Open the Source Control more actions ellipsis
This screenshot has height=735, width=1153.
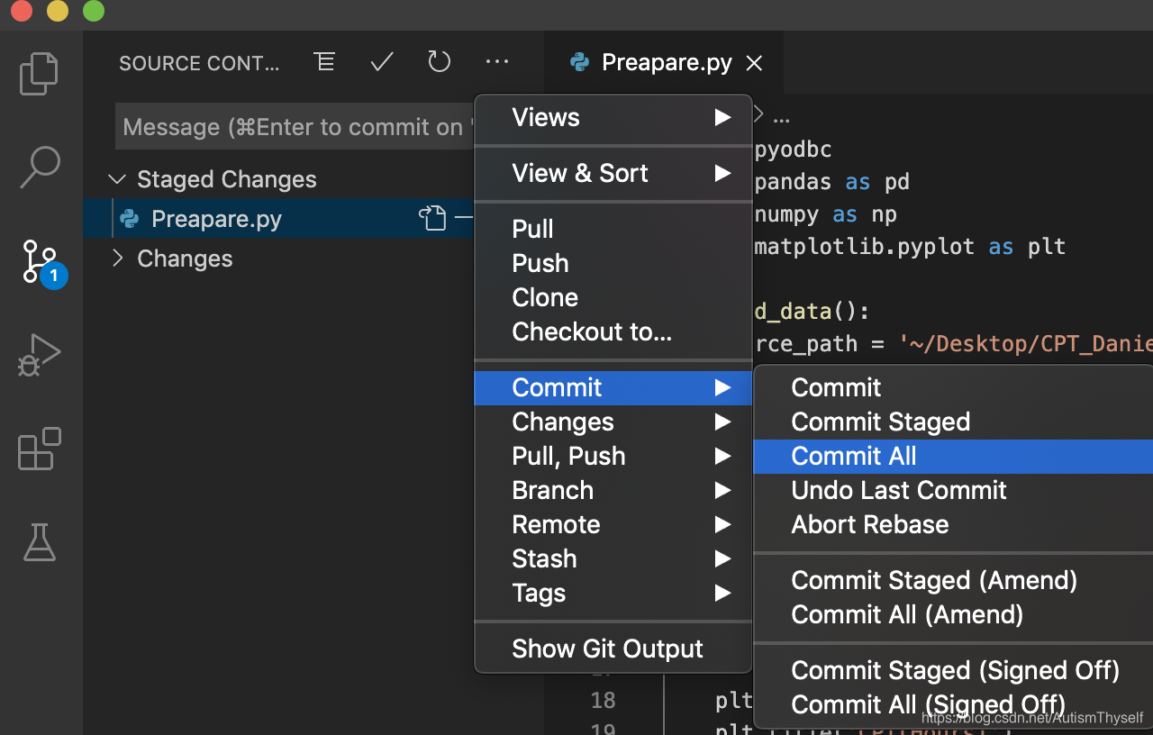click(x=497, y=62)
